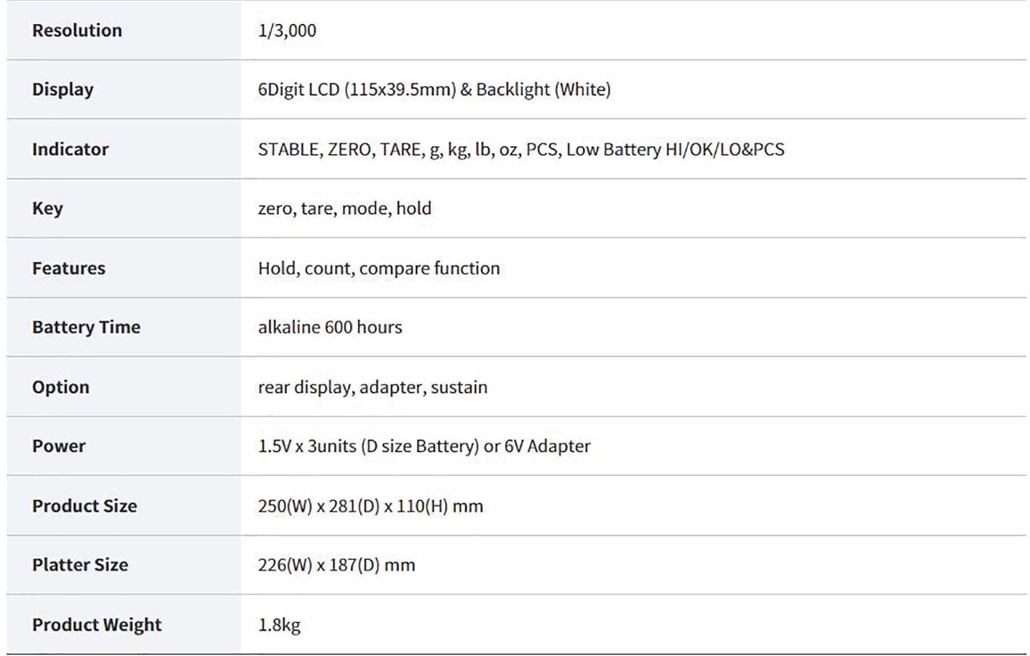Select the Key row label
The height and width of the screenshot is (656, 1030).
point(48,208)
